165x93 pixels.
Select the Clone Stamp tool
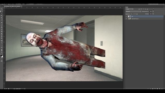click(2, 27)
